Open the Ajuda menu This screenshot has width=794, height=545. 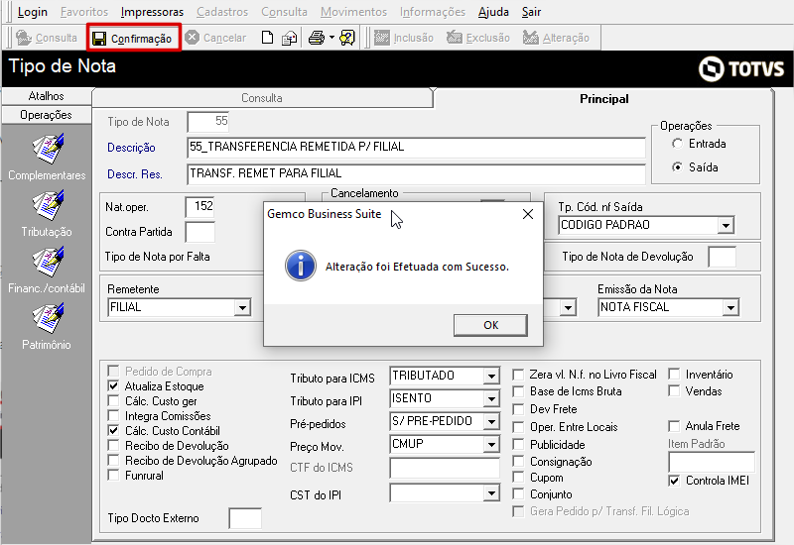pos(493,12)
